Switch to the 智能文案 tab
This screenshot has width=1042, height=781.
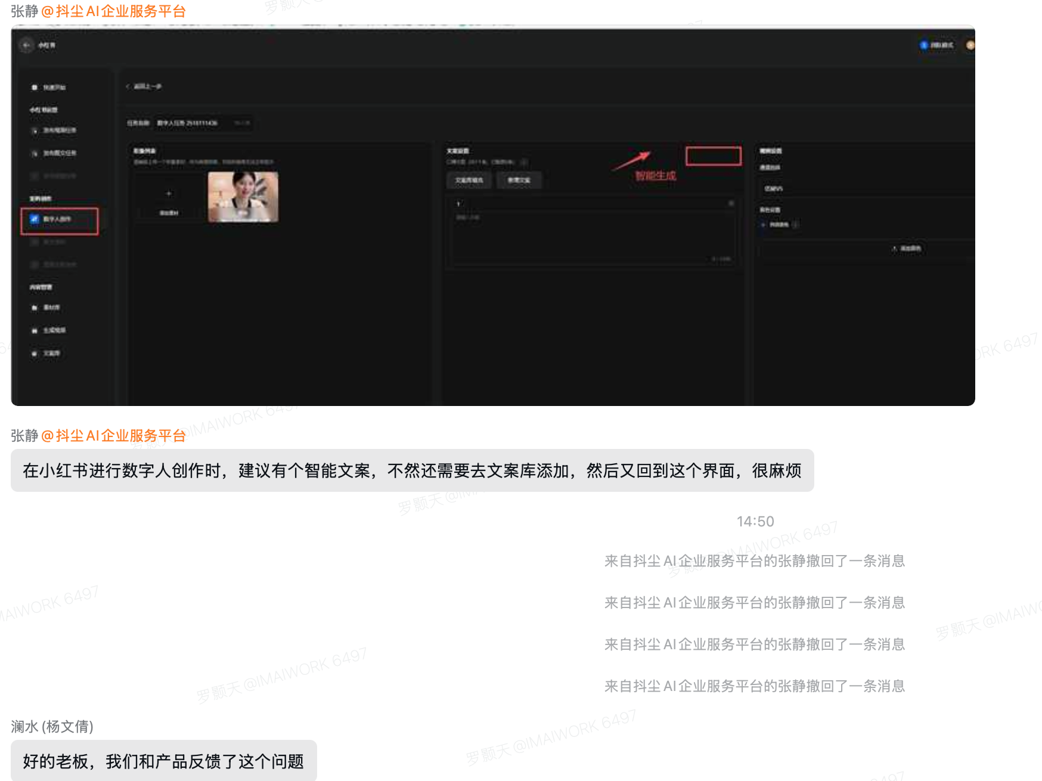[519, 180]
